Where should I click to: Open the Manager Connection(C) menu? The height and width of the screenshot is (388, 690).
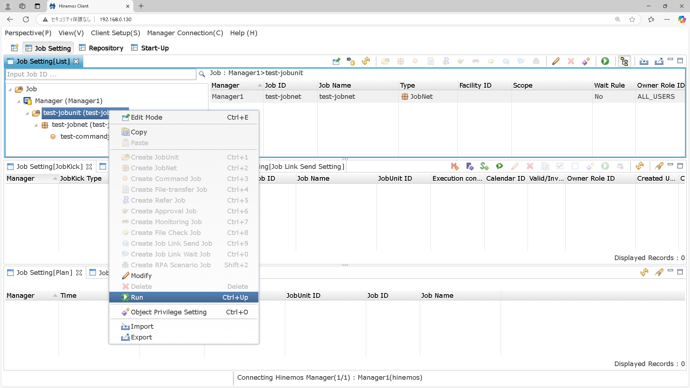tap(185, 33)
